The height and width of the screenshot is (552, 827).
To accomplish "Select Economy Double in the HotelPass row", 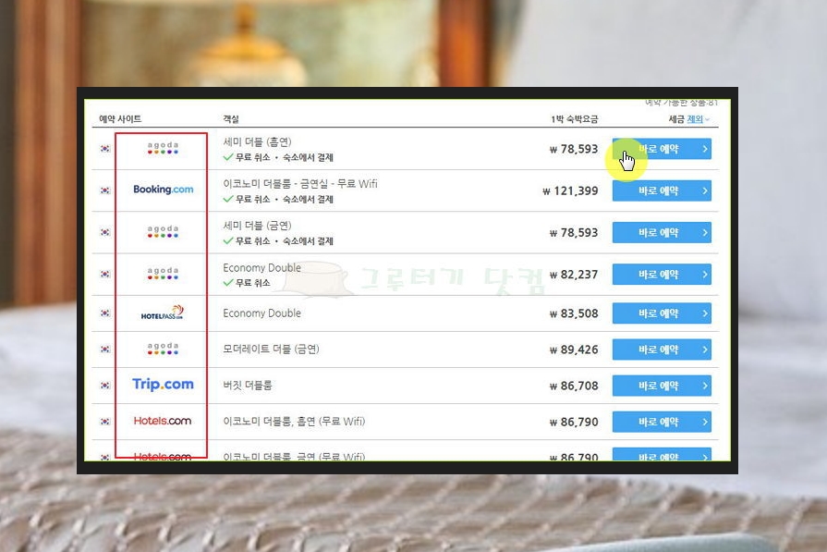I will [261, 313].
